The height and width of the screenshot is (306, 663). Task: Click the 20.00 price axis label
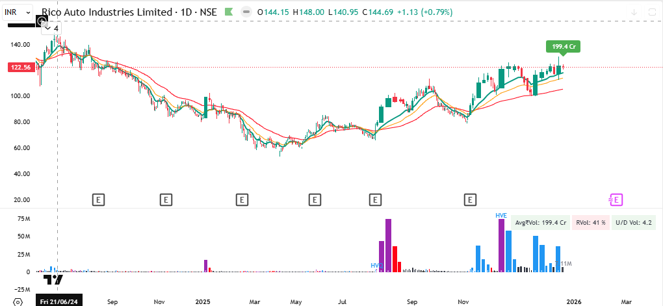pyautogui.click(x=21, y=199)
